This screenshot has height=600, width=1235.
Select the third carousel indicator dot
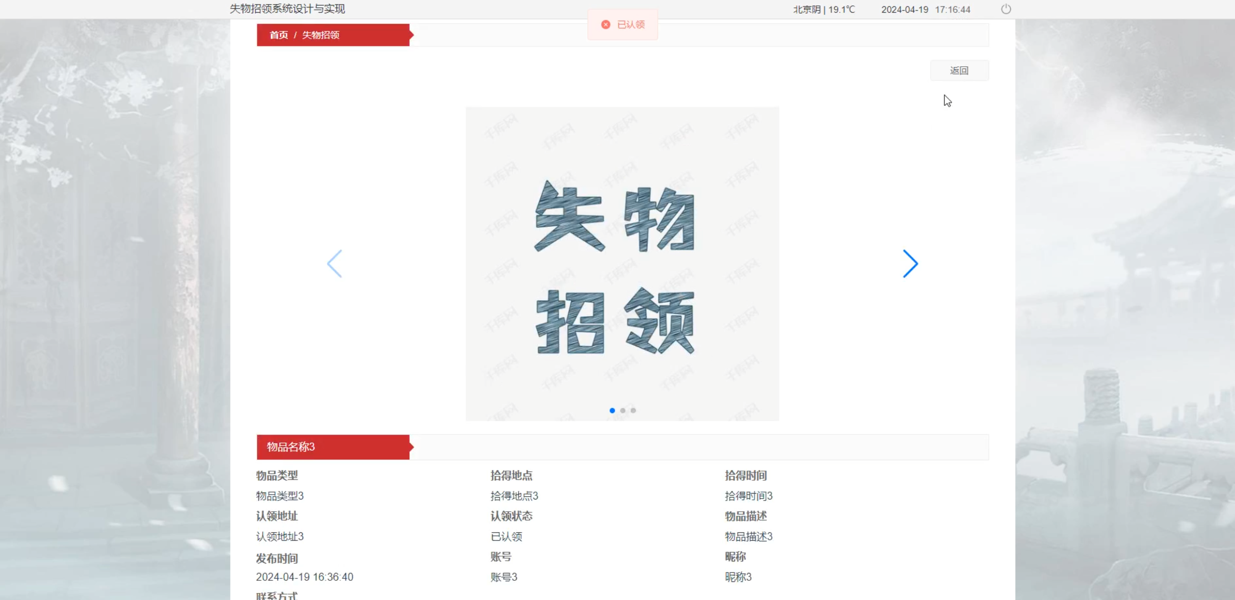[x=633, y=411]
